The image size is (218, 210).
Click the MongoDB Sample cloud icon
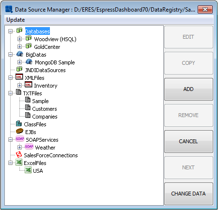29,61
